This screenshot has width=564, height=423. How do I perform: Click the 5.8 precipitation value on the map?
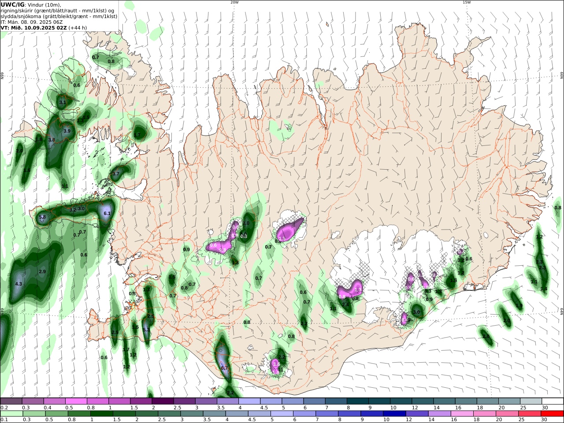pos(42,217)
